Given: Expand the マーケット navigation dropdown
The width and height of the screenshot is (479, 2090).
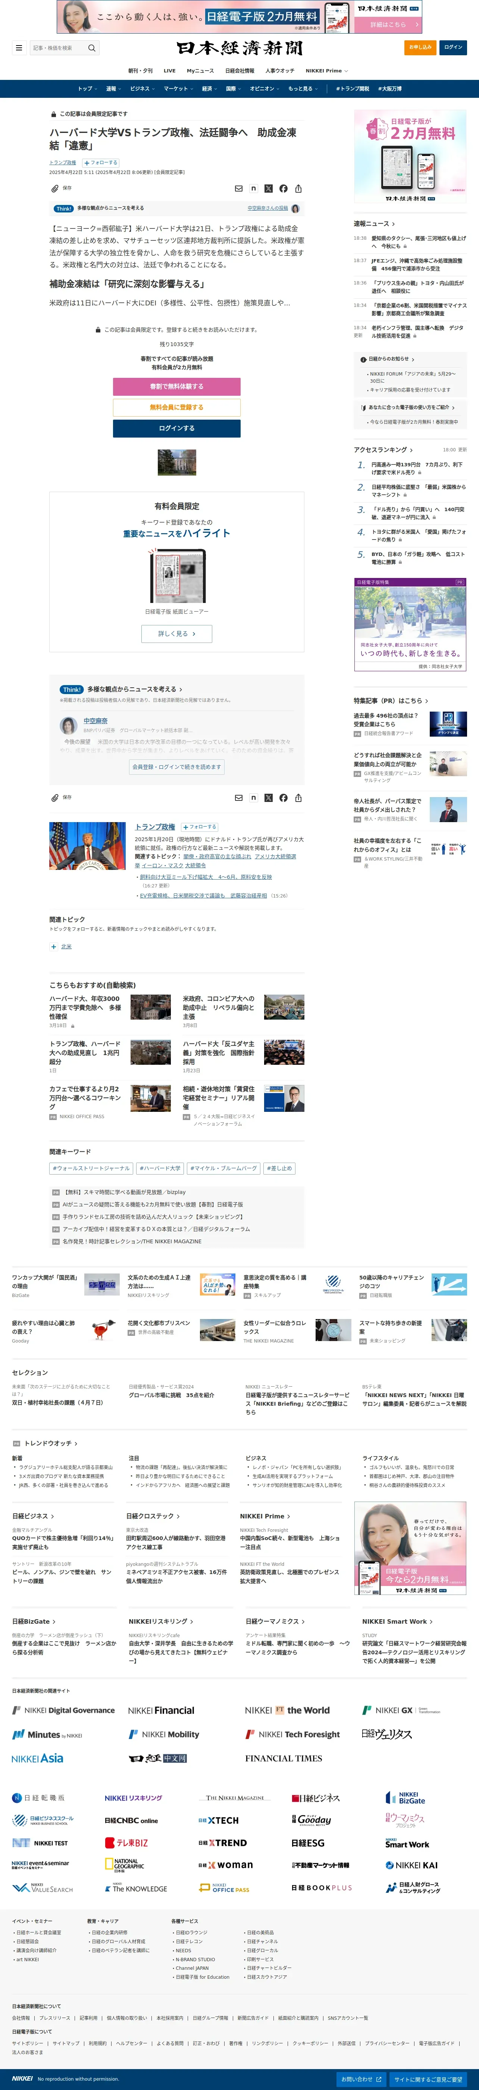Looking at the screenshot, I should point(178,88).
